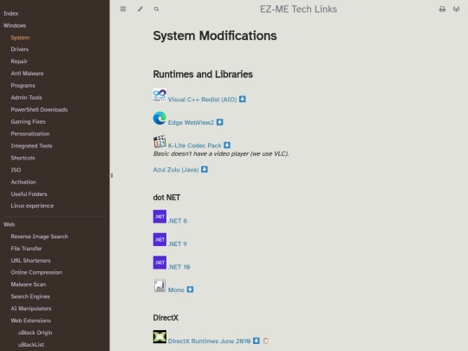
Task: Open the Anti Malware sidebar entry
Action: tap(27, 74)
